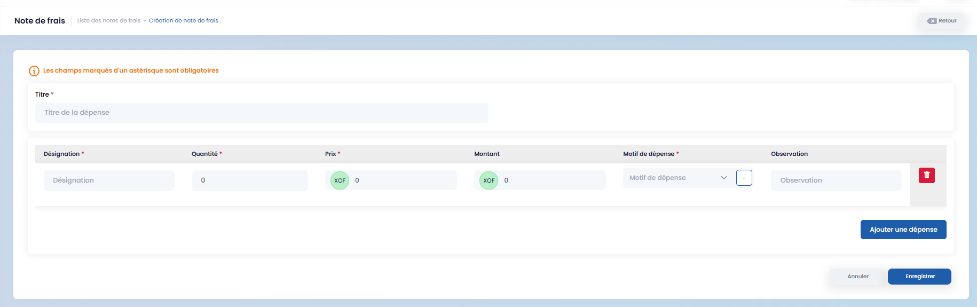Click the Retour back button

(x=942, y=21)
